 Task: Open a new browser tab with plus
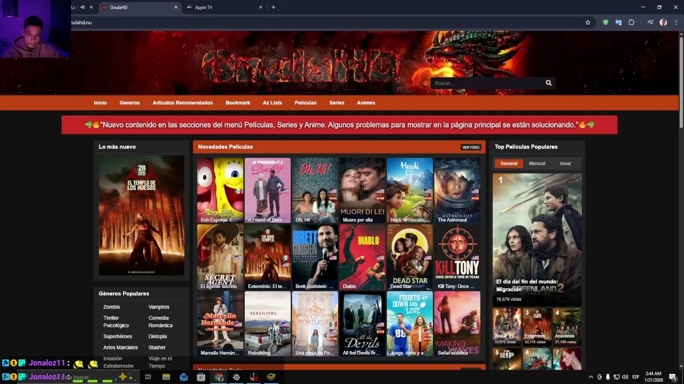point(274,7)
